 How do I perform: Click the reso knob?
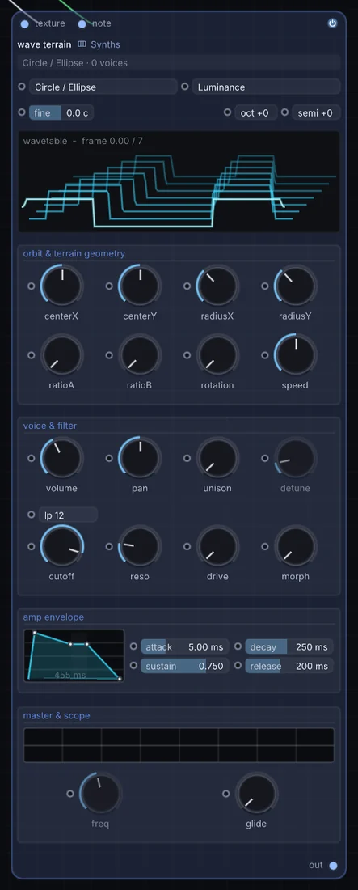140,547
